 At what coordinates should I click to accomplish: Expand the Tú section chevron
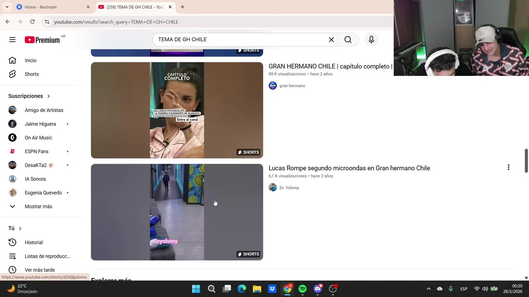tap(20, 229)
